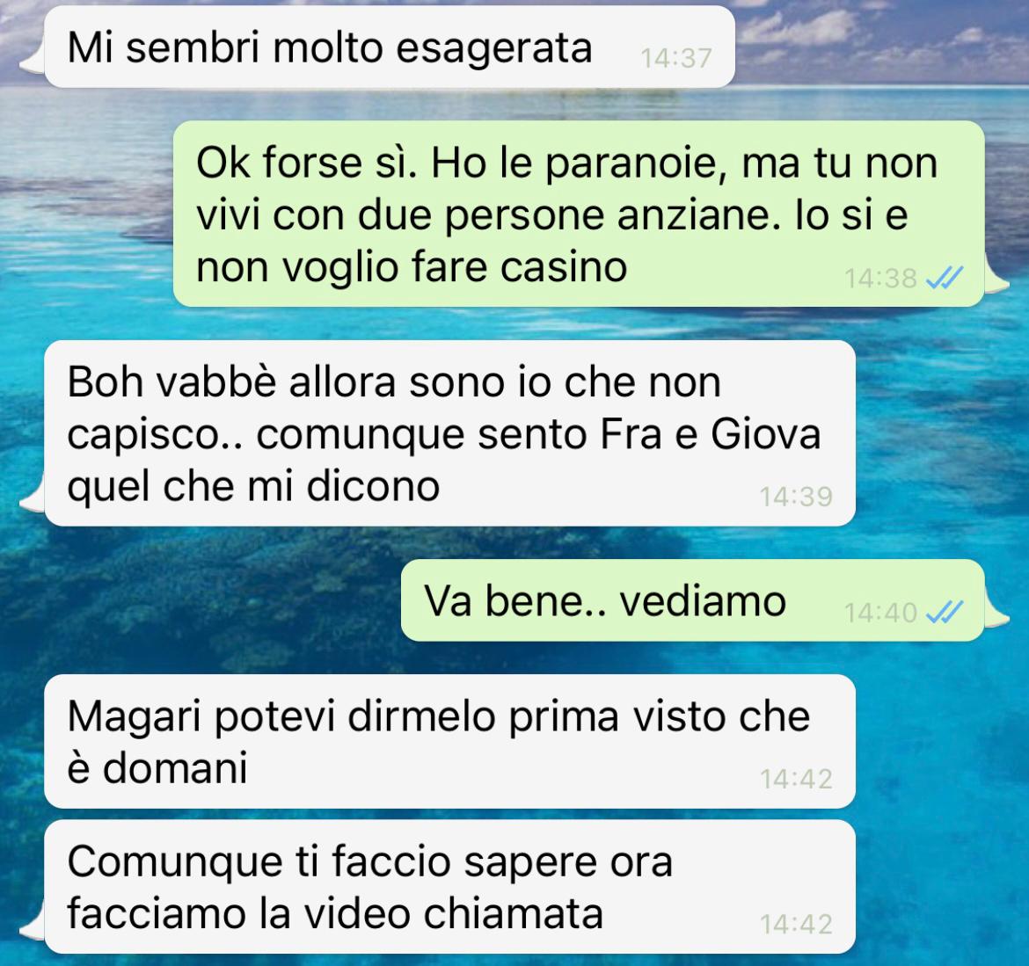Select the 'Comunque ti faccio sapere ora' message
Viewport: 1029px width, 966px height.
pyautogui.click(x=449, y=887)
